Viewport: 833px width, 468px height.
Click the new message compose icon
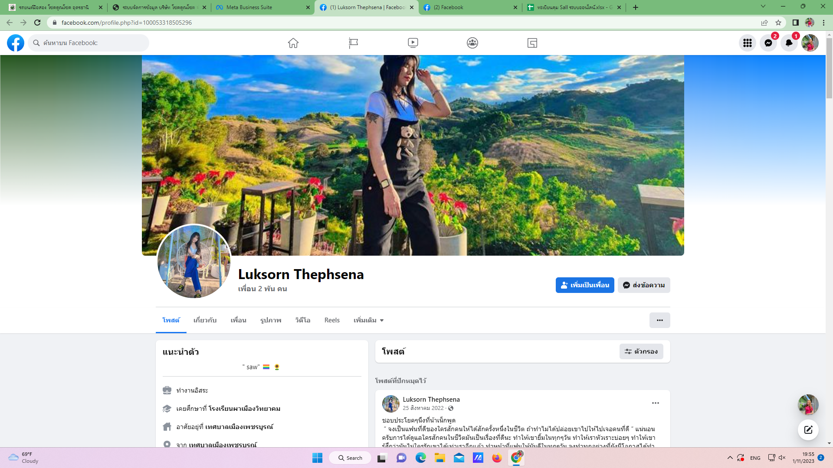(x=808, y=430)
